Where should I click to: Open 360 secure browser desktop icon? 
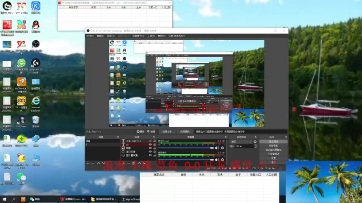click(x=21, y=65)
